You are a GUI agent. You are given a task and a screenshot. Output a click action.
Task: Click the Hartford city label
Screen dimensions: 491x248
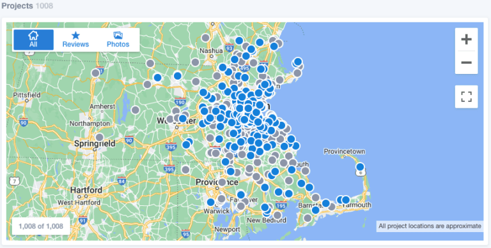click(x=86, y=190)
